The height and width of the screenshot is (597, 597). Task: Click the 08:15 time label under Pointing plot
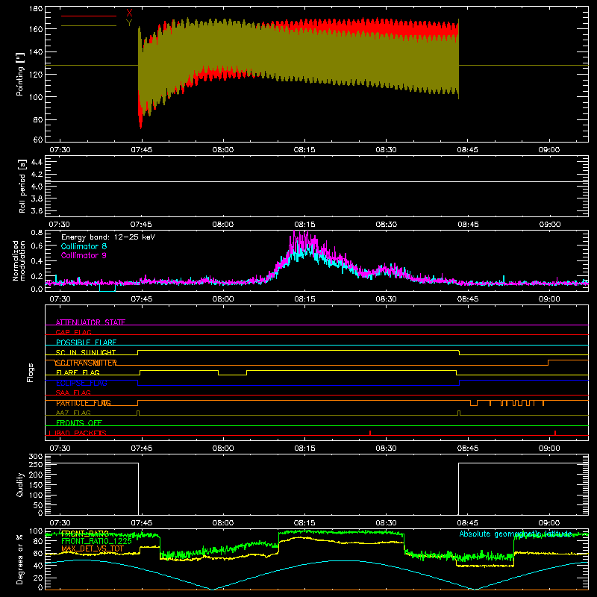304,150
